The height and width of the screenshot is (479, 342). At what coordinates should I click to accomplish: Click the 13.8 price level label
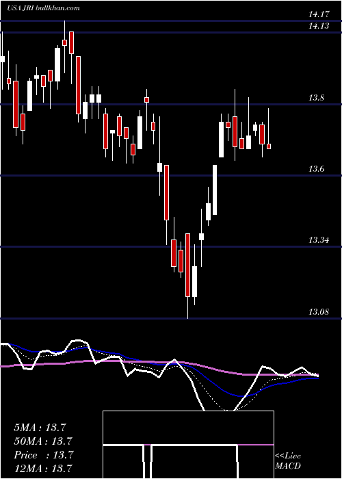pyautogui.click(x=316, y=98)
